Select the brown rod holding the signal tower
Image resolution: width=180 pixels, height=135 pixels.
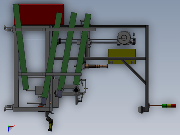tap(156, 106)
